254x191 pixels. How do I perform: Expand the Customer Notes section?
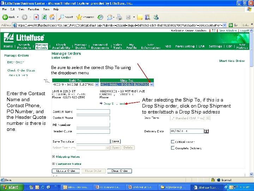(x=54, y=164)
